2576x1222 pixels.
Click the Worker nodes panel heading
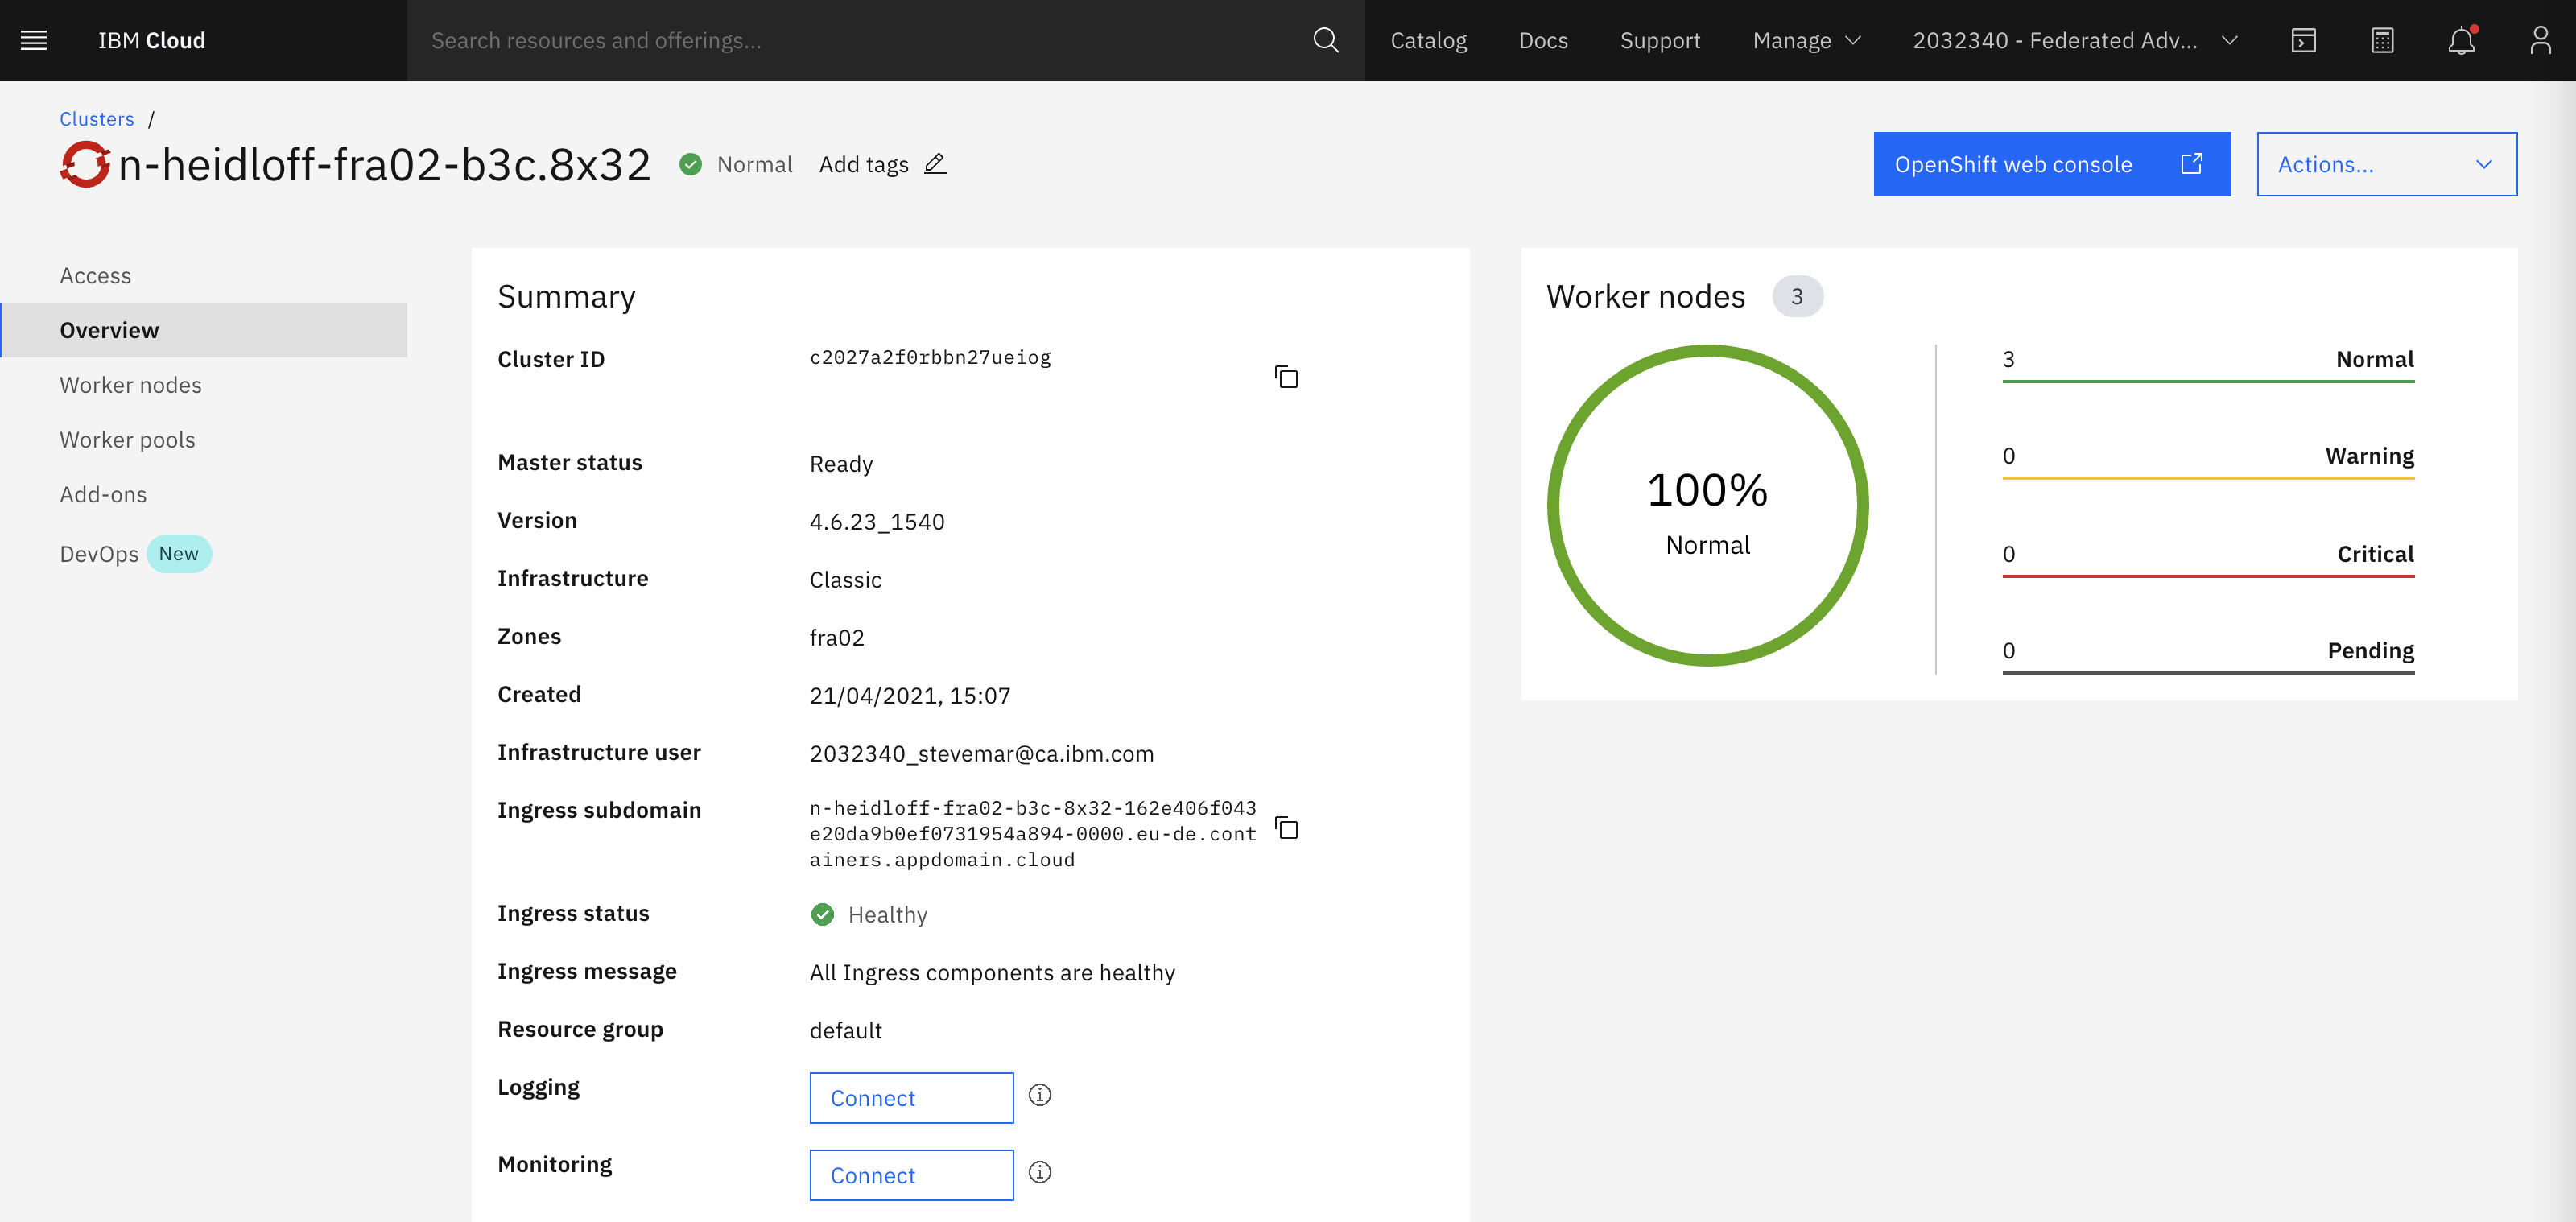pos(1645,296)
